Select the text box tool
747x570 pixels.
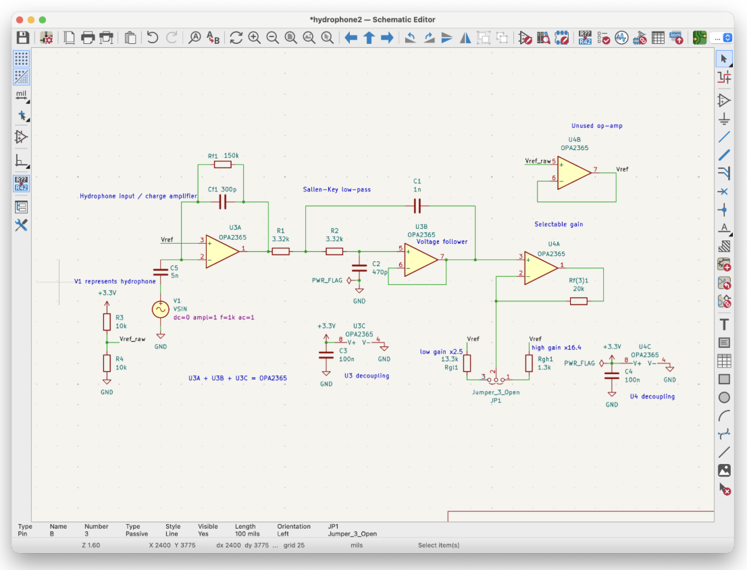pos(724,343)
